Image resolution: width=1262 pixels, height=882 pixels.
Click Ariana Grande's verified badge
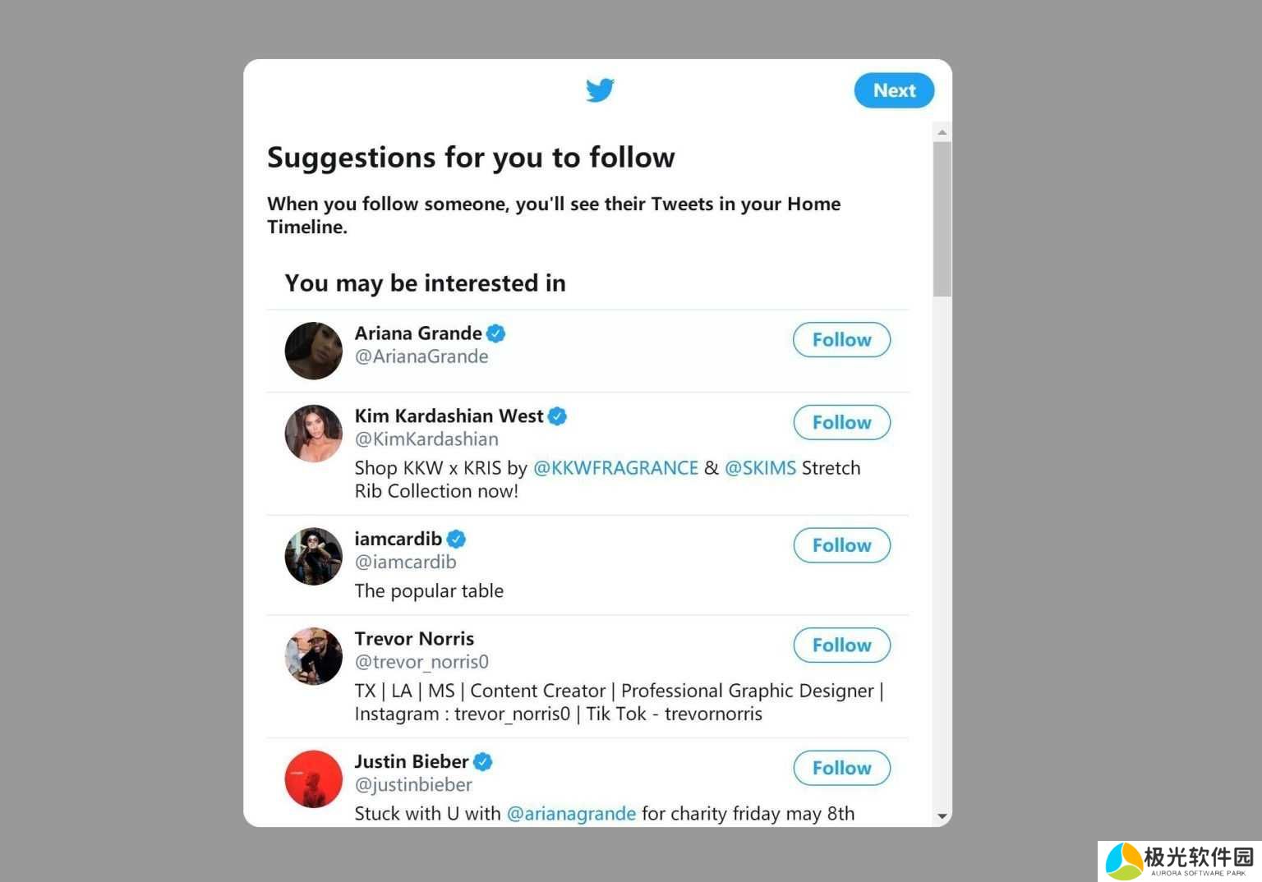coord(495,333)
